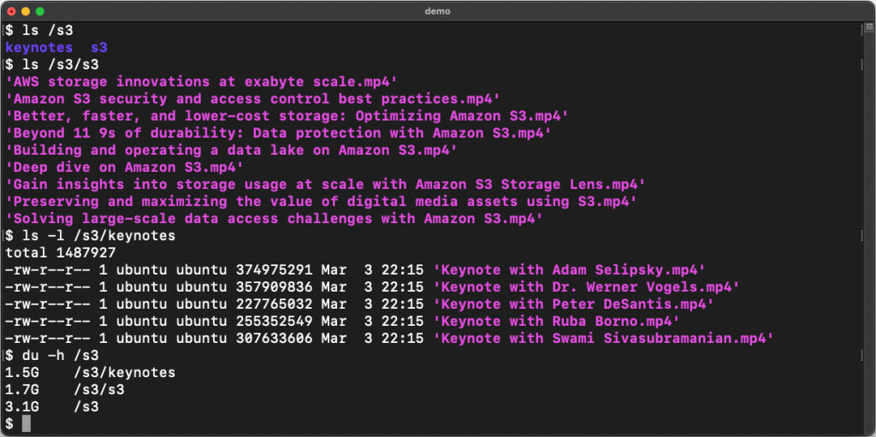
Task: Click file size 357909836
Action: [275, 287]
